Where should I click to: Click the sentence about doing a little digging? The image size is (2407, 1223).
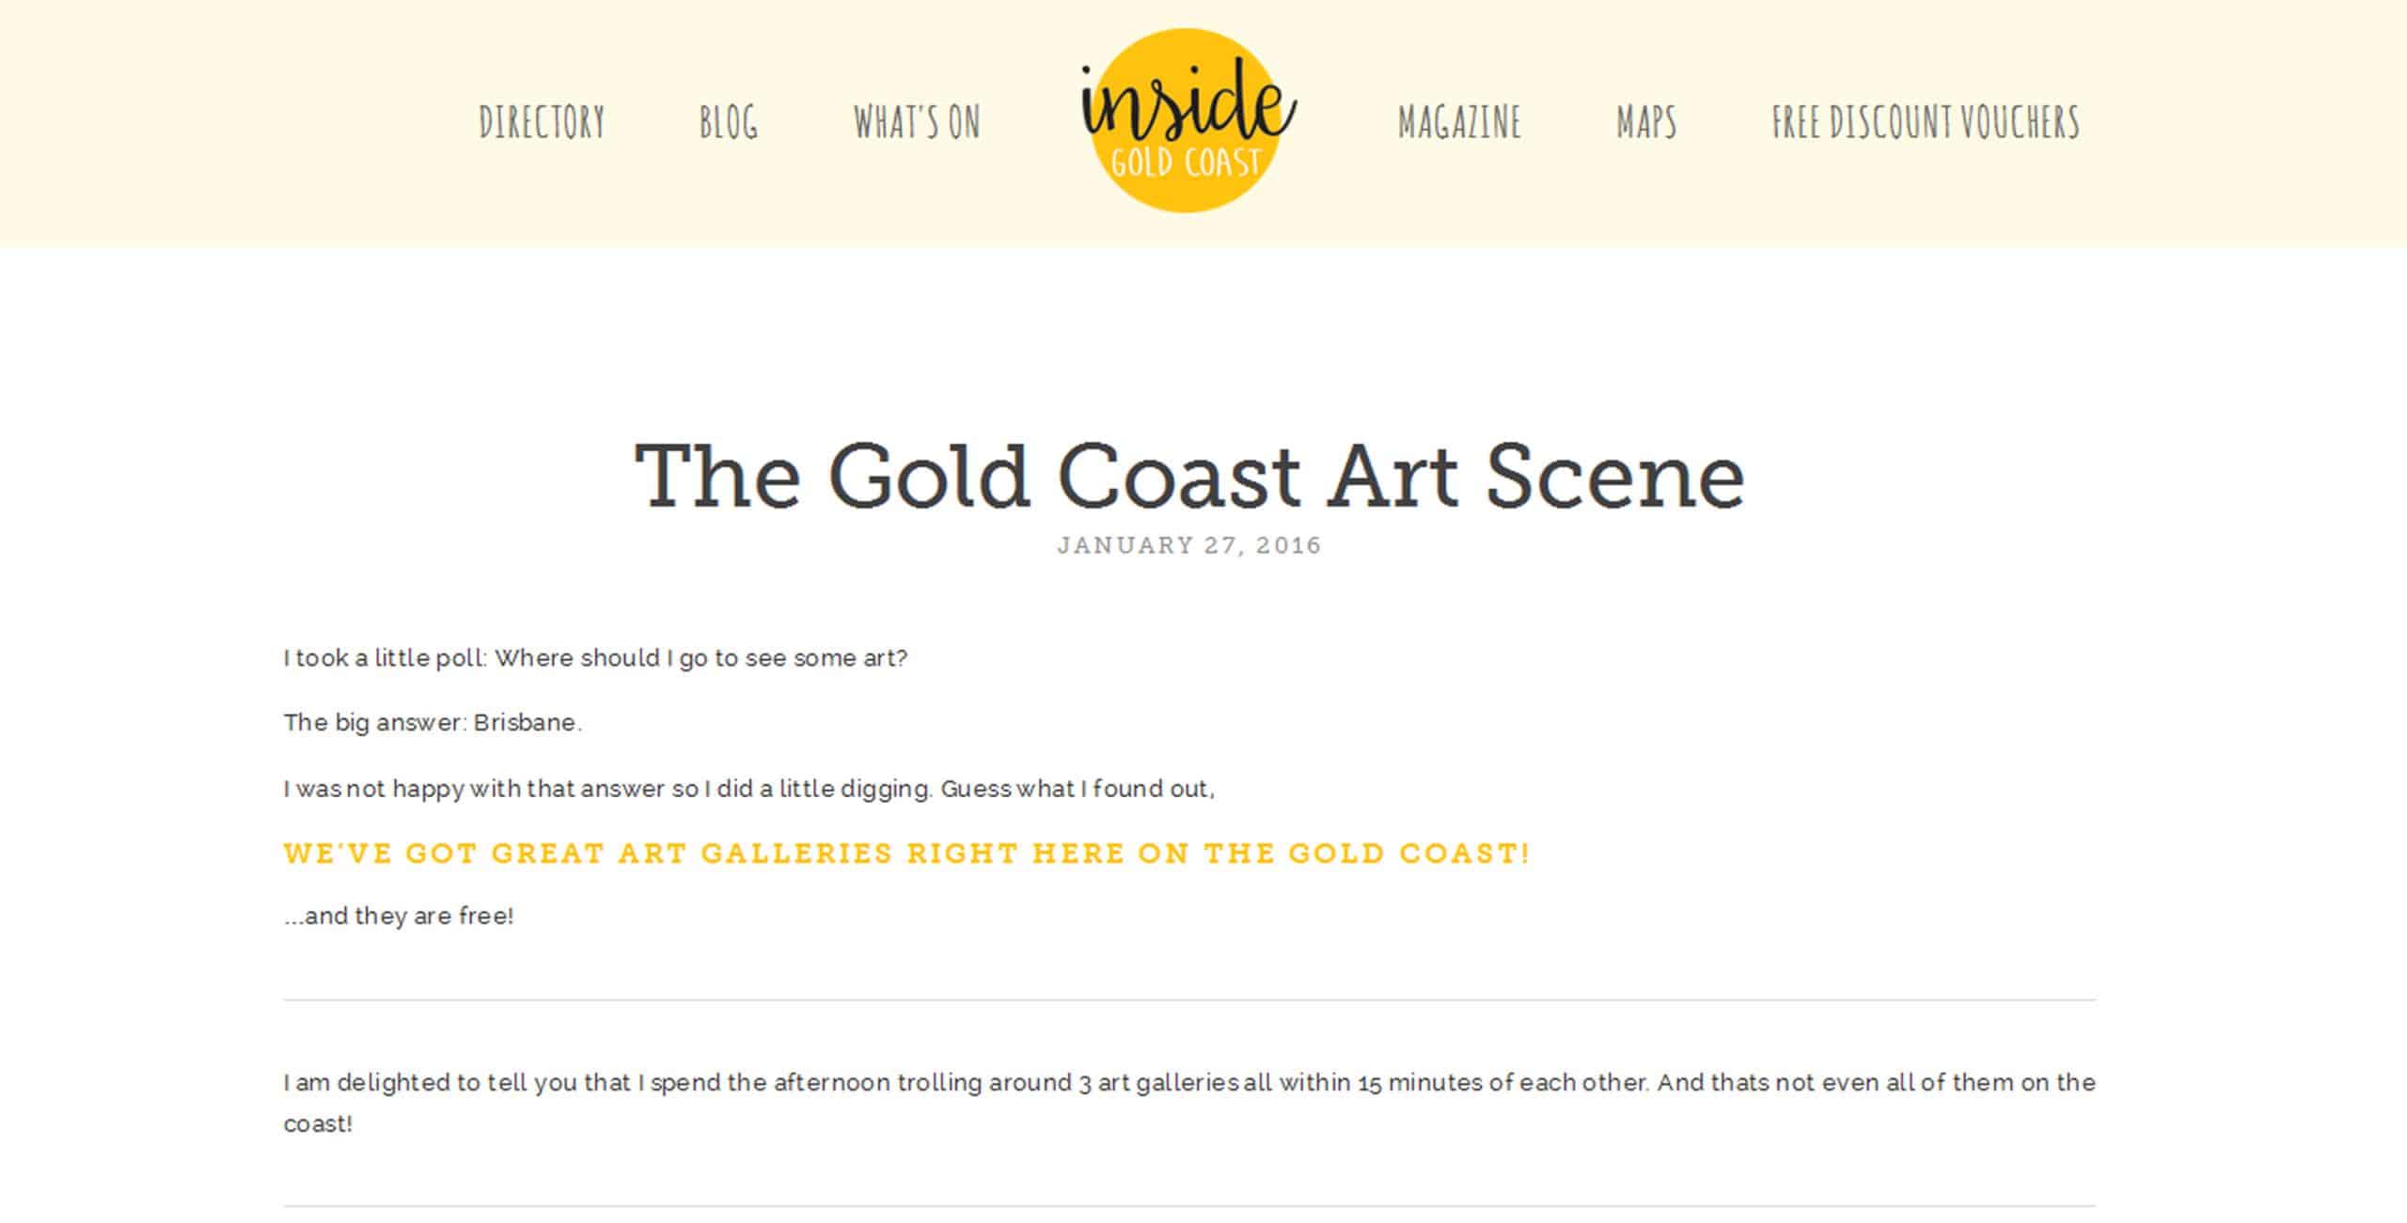click(748, 789)
